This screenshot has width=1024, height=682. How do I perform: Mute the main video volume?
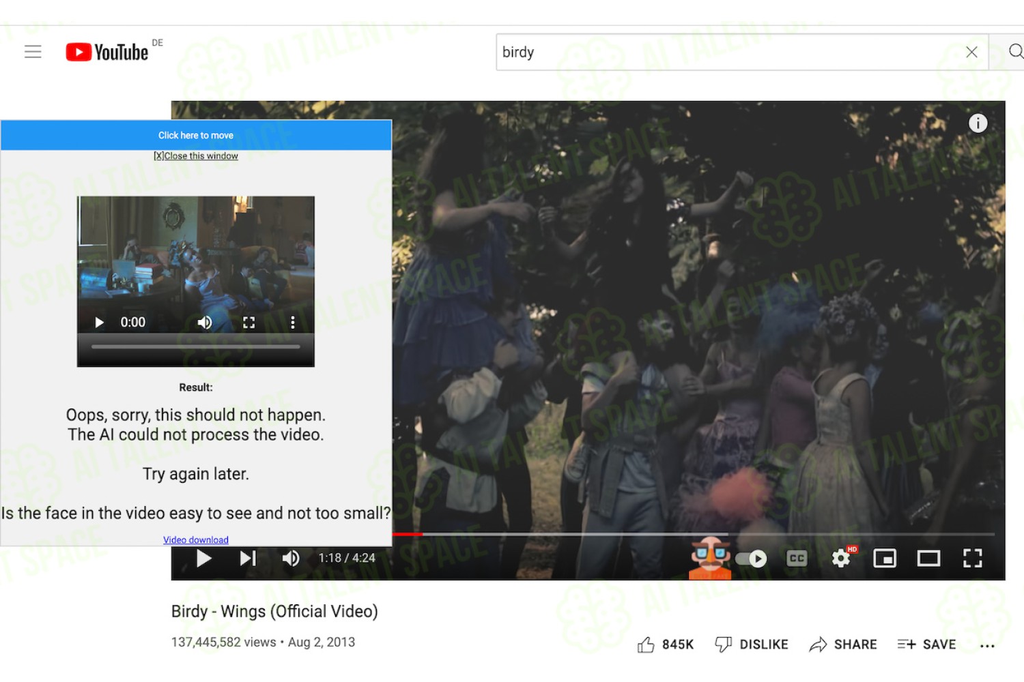click(291, 559)
